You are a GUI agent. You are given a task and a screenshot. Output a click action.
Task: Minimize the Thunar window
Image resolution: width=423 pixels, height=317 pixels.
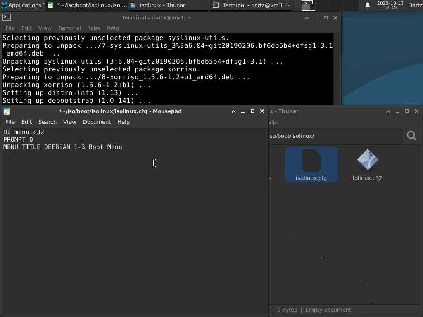coord(397,111)
